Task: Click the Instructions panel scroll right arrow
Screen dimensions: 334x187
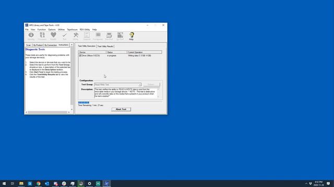Action: click(x=69, y=112)
